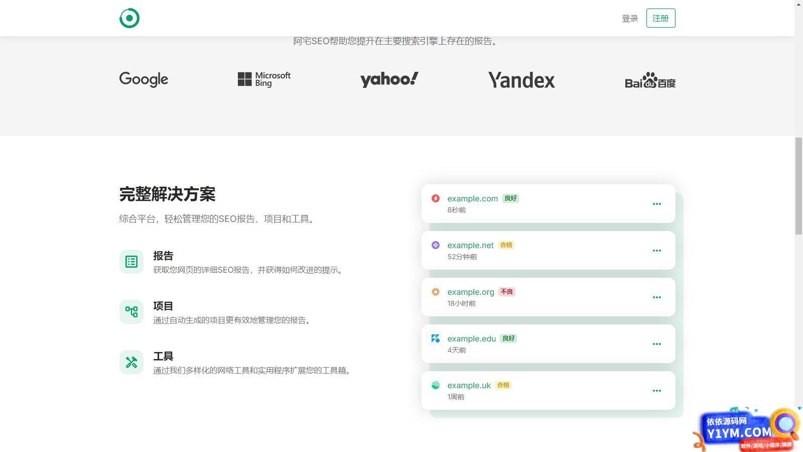
Task: Click the example.com red favicon
Action: (x=436, y=198)
